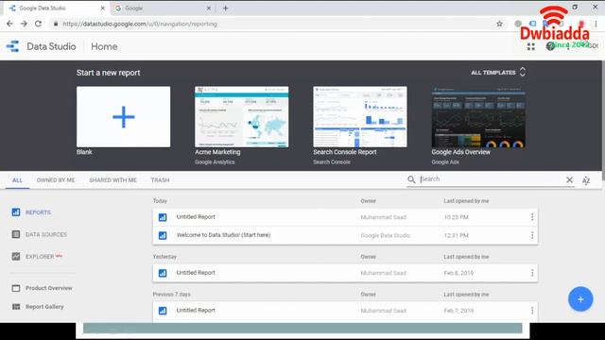
Task: Click report icon beside Welcome to Data Studio
Action: click(163, 235)
